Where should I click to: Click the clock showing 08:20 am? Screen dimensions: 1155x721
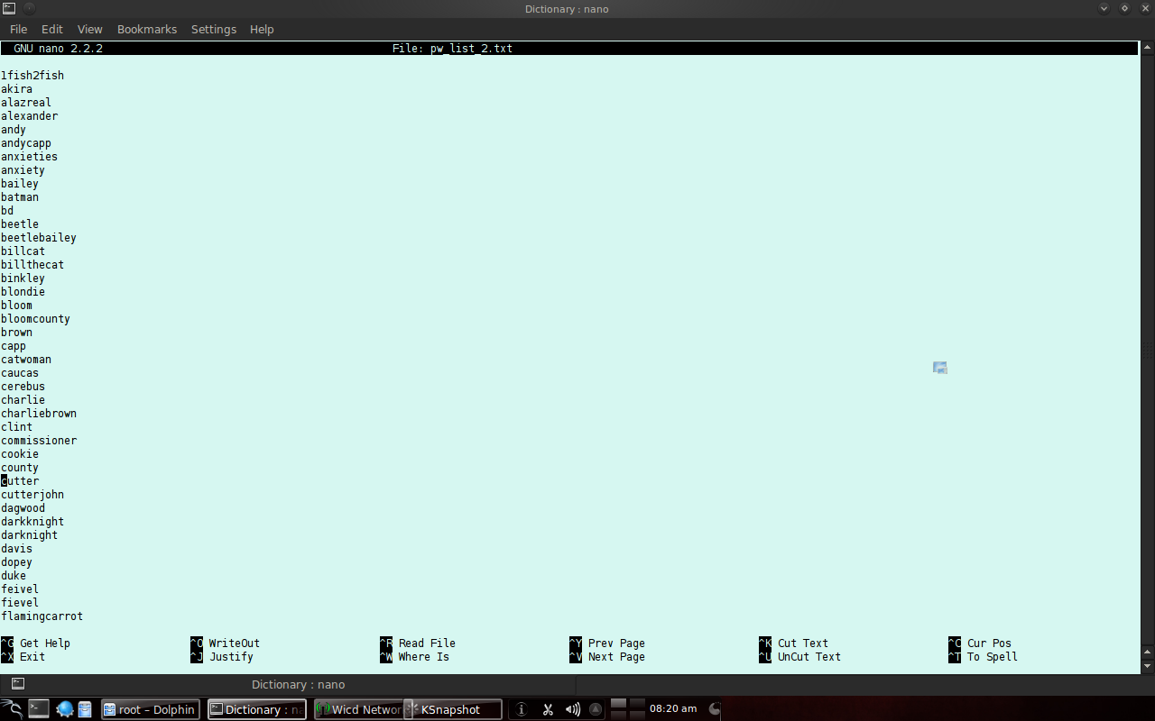tap(673, 709)
